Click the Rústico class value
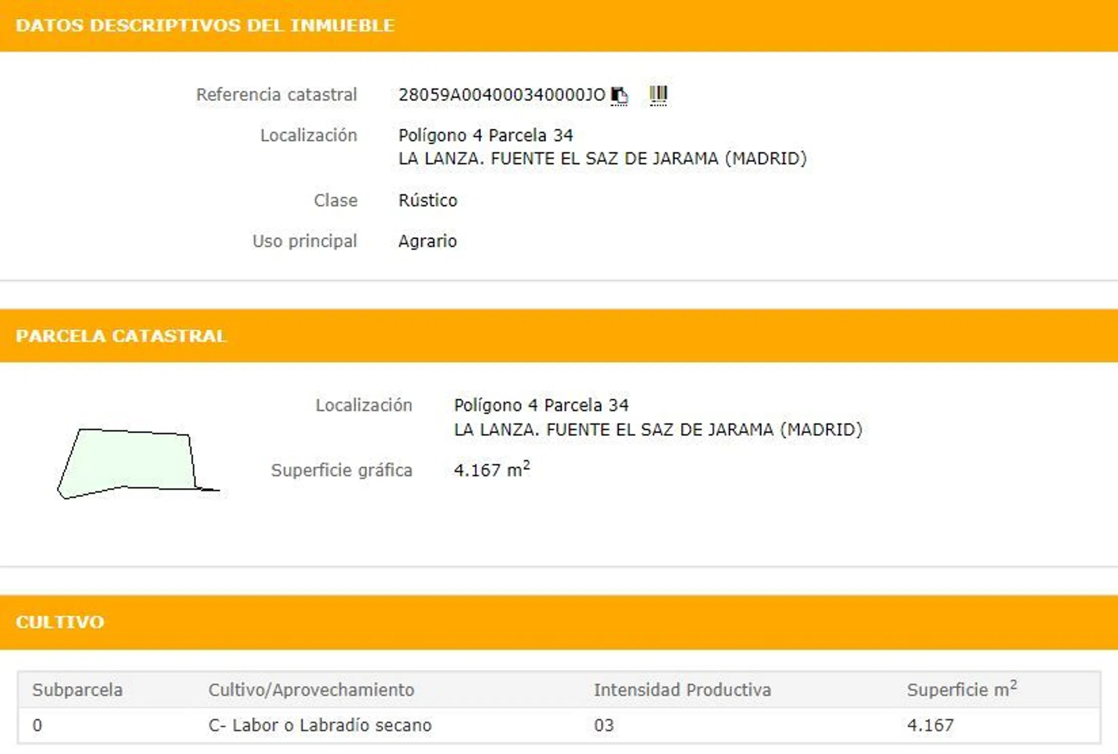This screenshot has width=1118, height=754. click(427, 201)
